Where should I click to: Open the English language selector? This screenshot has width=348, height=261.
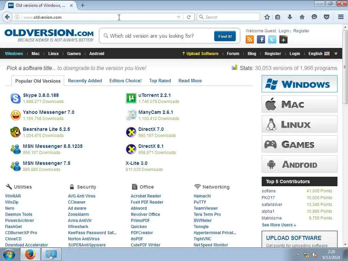coord(319,53)
